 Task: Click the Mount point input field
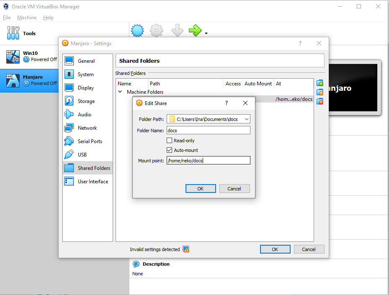(209, 160)
